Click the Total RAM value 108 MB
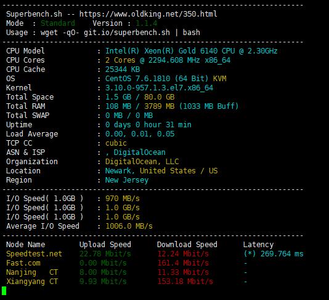Viewport: 329px width, 300px height. [118, 106]
